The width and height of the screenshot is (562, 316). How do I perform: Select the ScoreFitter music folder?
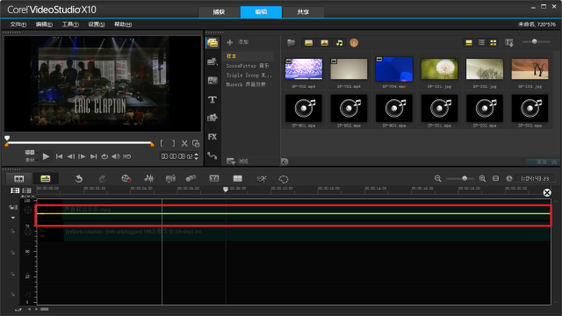click(x=248, y=66)
